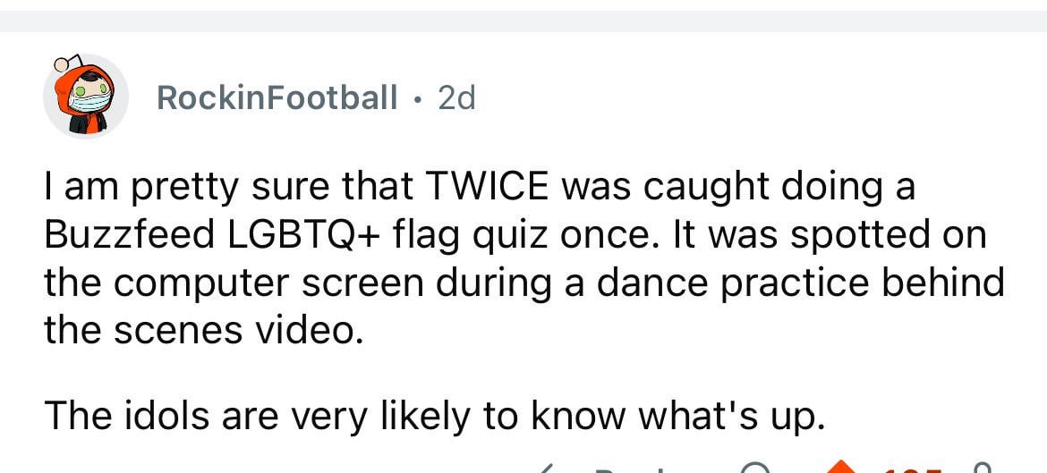This screenshot has height=473, width=1047.
Task: Tap the award icon below the comment
Action: click(x=754, y=468)
